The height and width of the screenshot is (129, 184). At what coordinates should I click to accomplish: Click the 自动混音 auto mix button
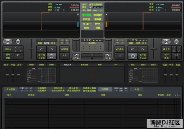coord(11,90)
